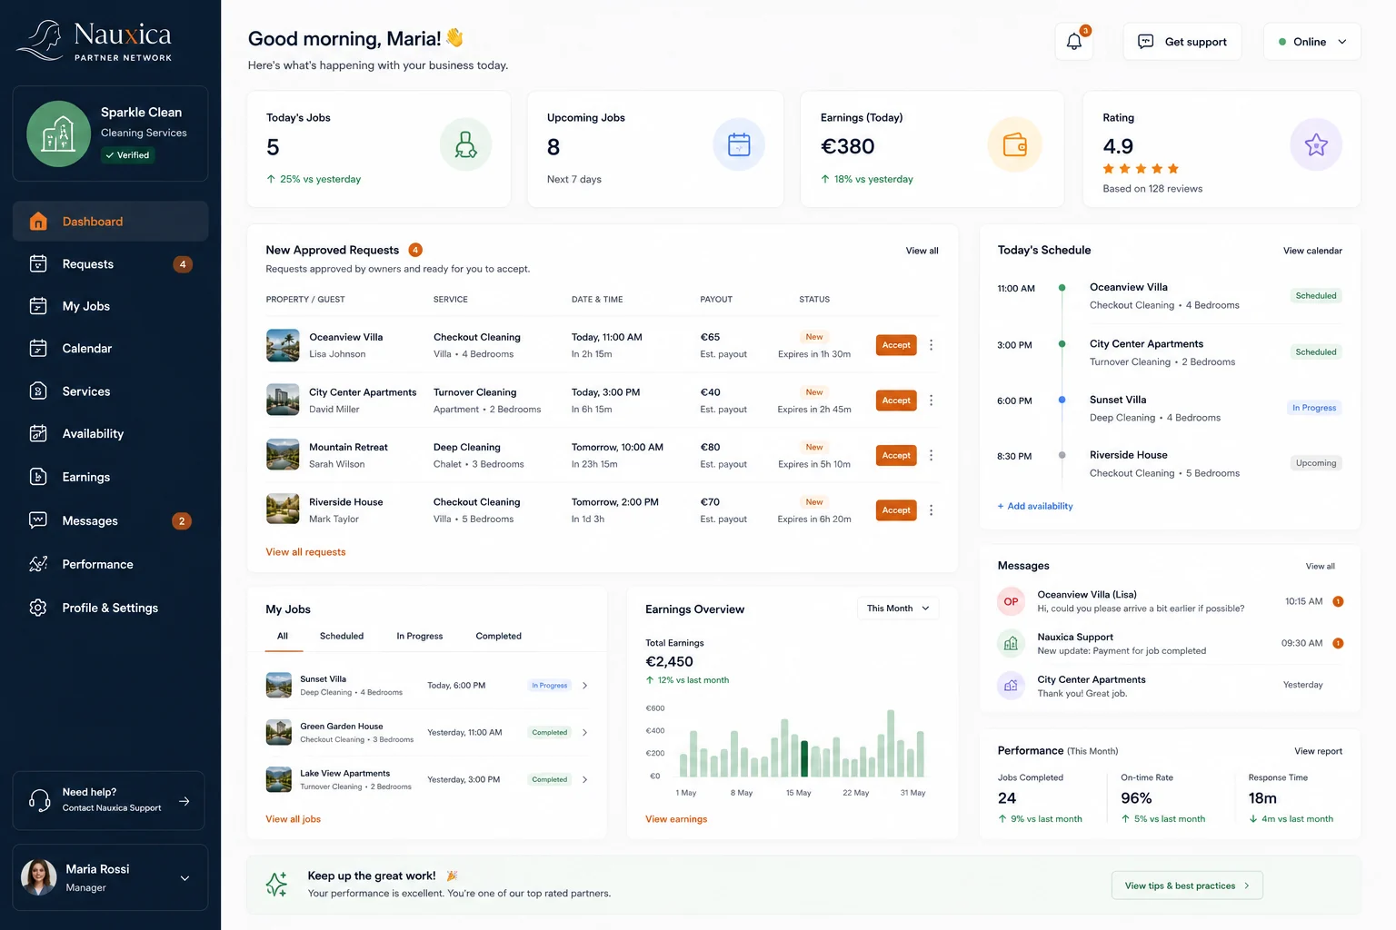
Task: Click the Rating star icon
Action: click(1316, 145)
